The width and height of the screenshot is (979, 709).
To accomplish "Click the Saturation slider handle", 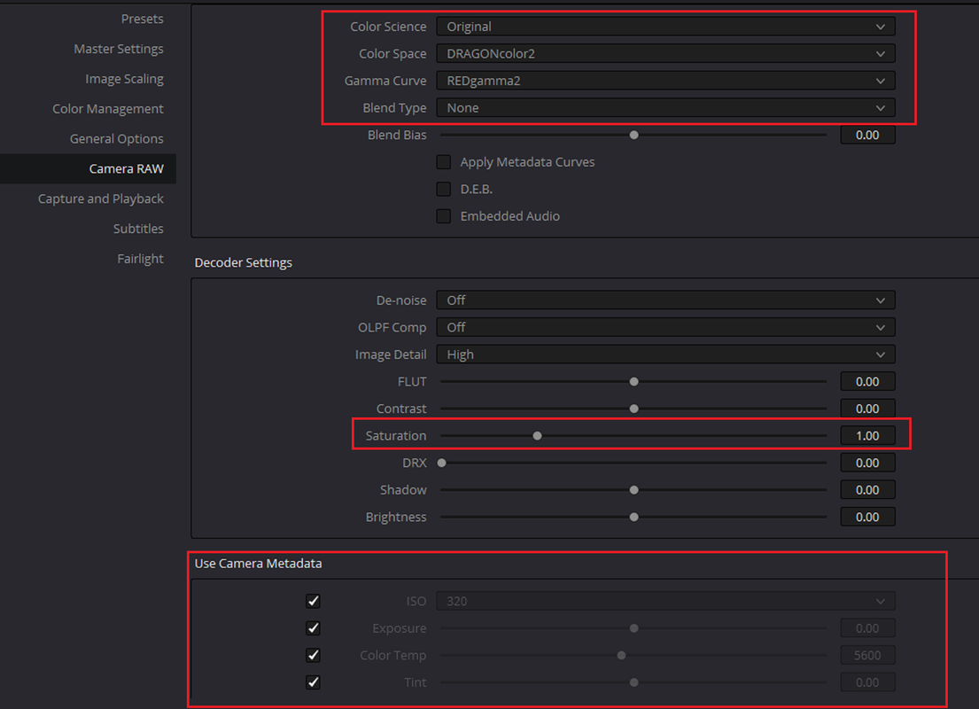I will (537, 436).
